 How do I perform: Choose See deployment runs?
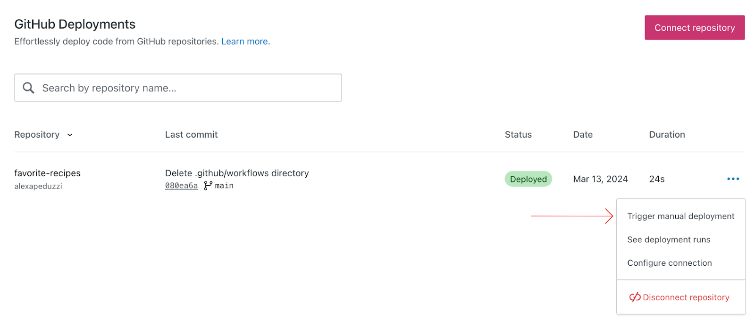pos(669,239)
